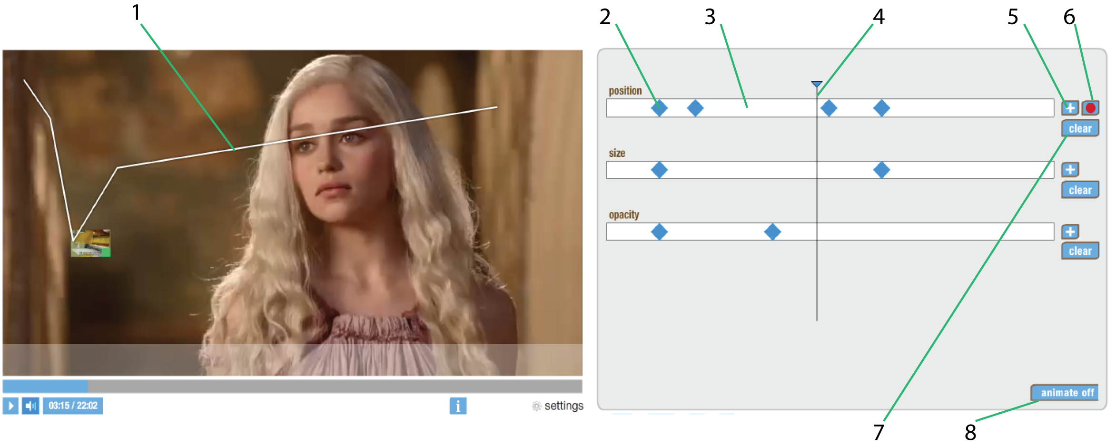
Task: Select the first size keyframe diamond
Action: pyautogui.click(x=659, y=170)
